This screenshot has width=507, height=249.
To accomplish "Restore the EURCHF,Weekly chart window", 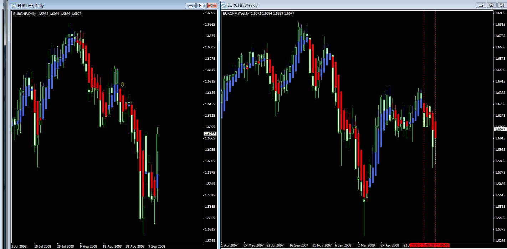I will tap(491, 5).
